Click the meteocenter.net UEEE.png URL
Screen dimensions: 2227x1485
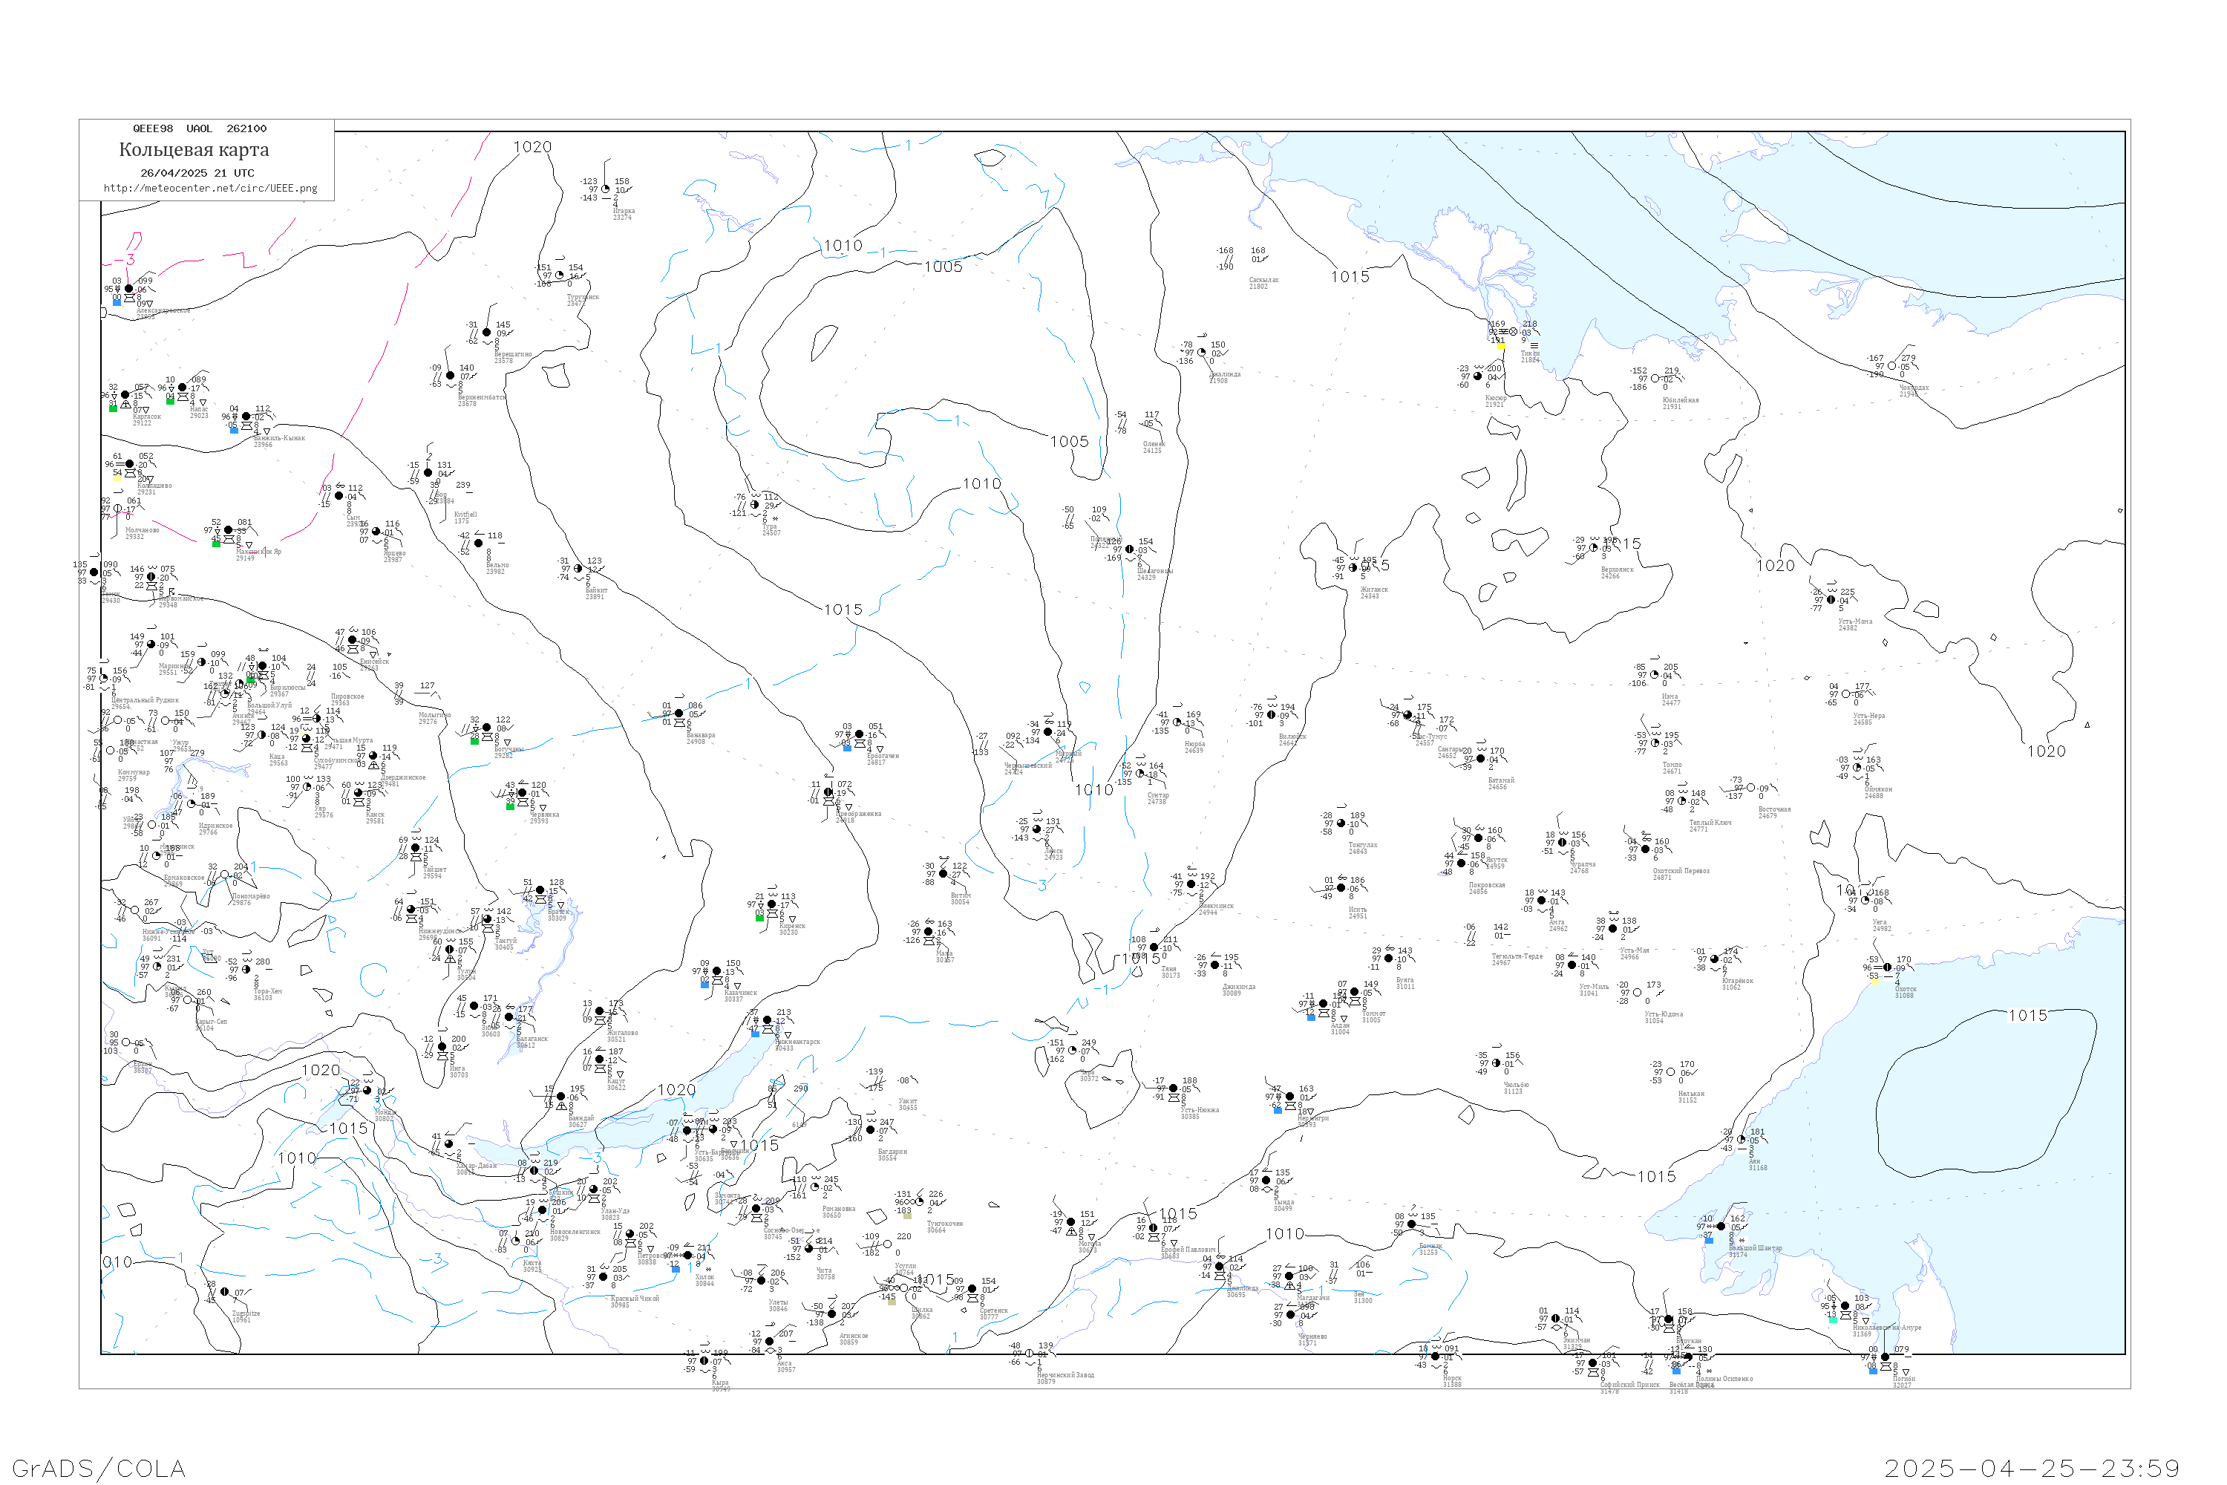[x=210, y=189]
